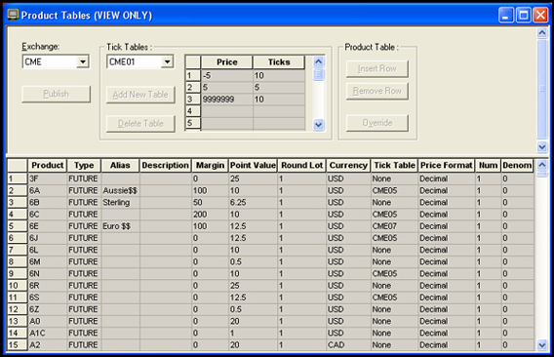Viewport: 554px width, 357px height.
Task: Select tick table row header 4
Action: (x=193, y=111)
